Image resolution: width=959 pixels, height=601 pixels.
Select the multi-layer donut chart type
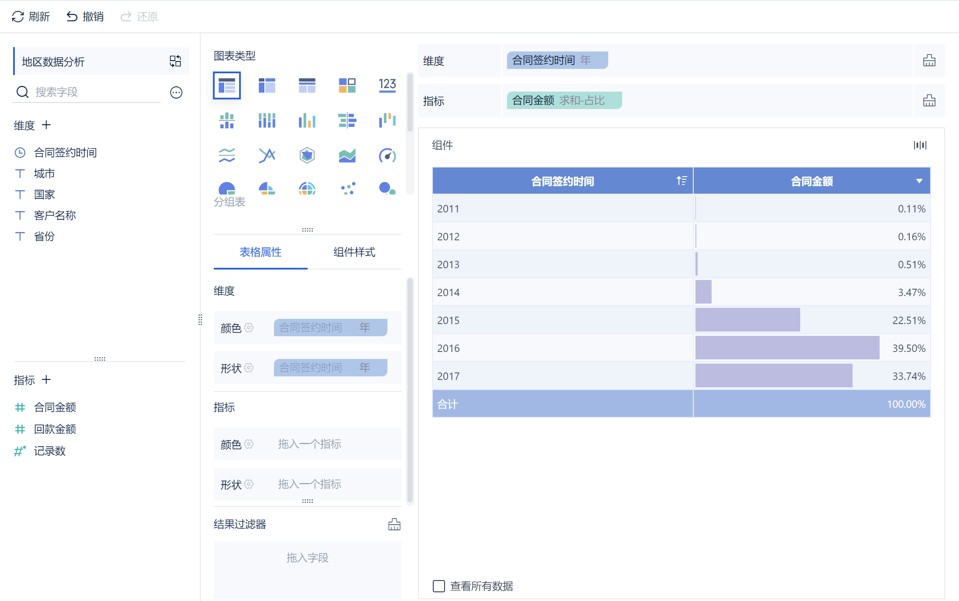(307, 188)
